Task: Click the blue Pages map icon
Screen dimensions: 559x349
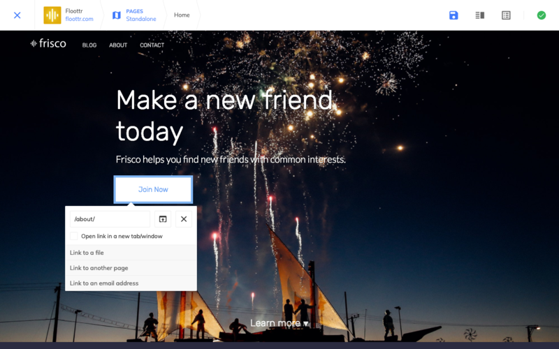Action: pyautogui.click(x=117, y=15)
